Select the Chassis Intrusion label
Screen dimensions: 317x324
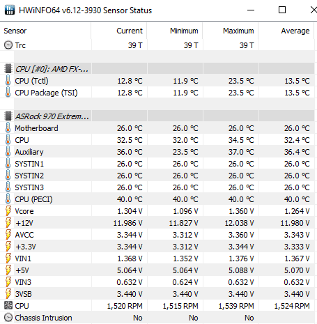tap(43, 318)
